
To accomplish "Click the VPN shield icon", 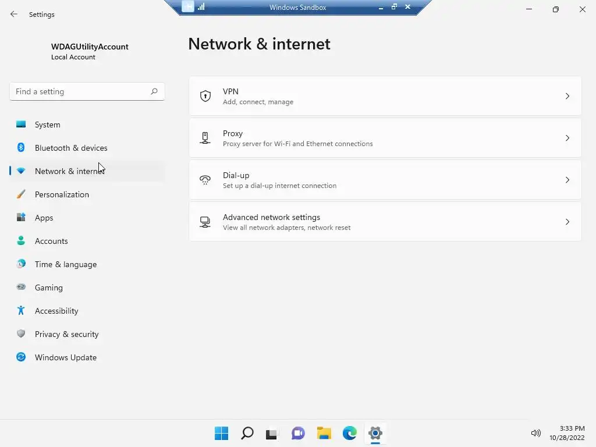I will [205, 96].
